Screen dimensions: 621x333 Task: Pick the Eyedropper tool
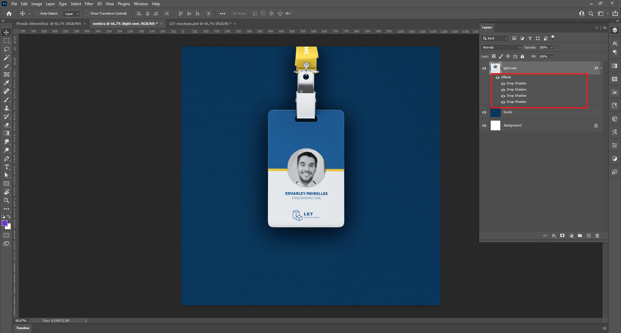[x=6, y=83]
